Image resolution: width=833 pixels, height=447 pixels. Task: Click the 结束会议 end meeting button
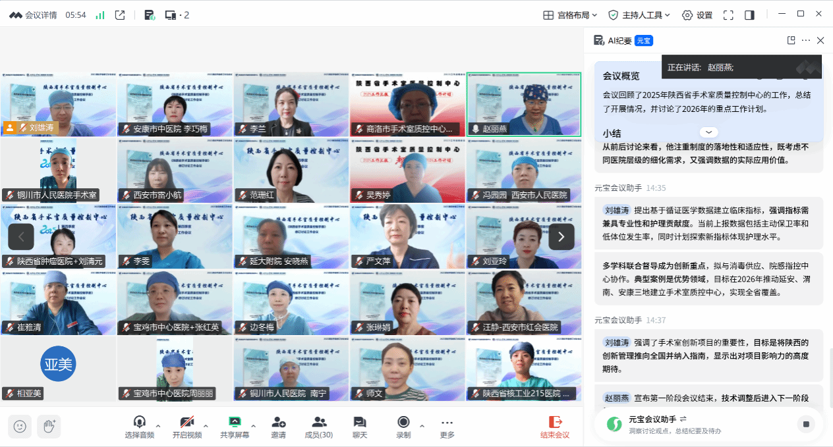(x=555, y=427)
